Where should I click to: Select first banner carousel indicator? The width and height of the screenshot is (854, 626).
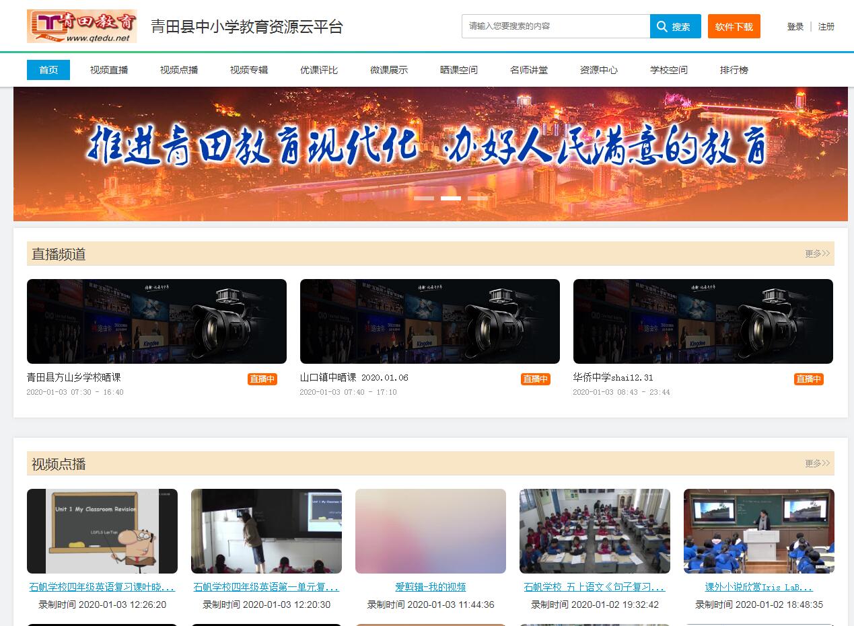424,198
